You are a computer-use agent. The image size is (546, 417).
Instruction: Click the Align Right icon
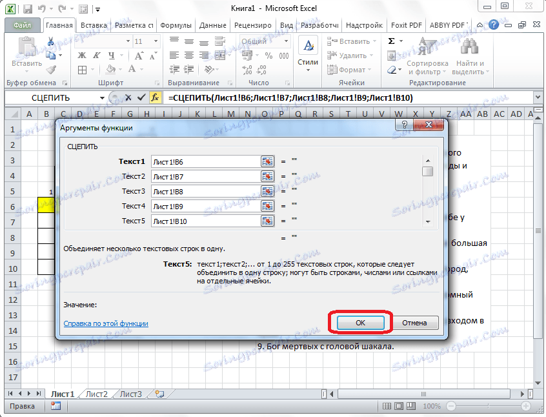pos(203,56)
